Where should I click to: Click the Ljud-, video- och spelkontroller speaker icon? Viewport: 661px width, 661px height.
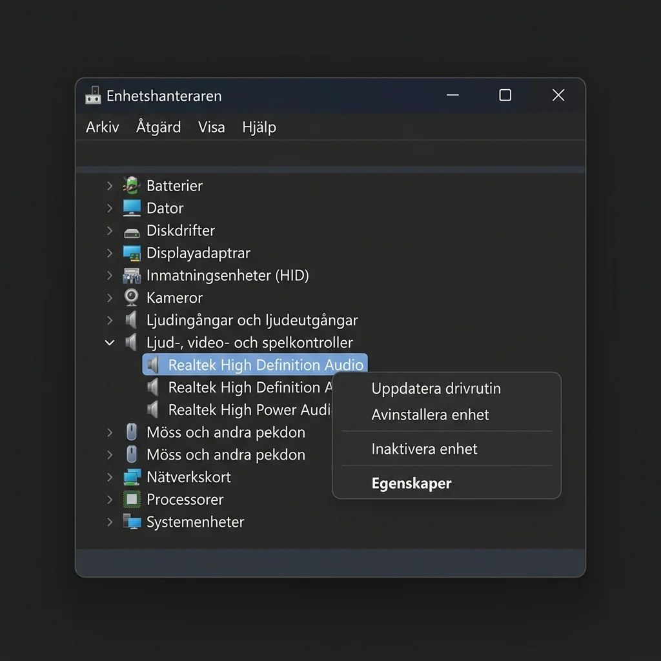click(x=132, y=342)
